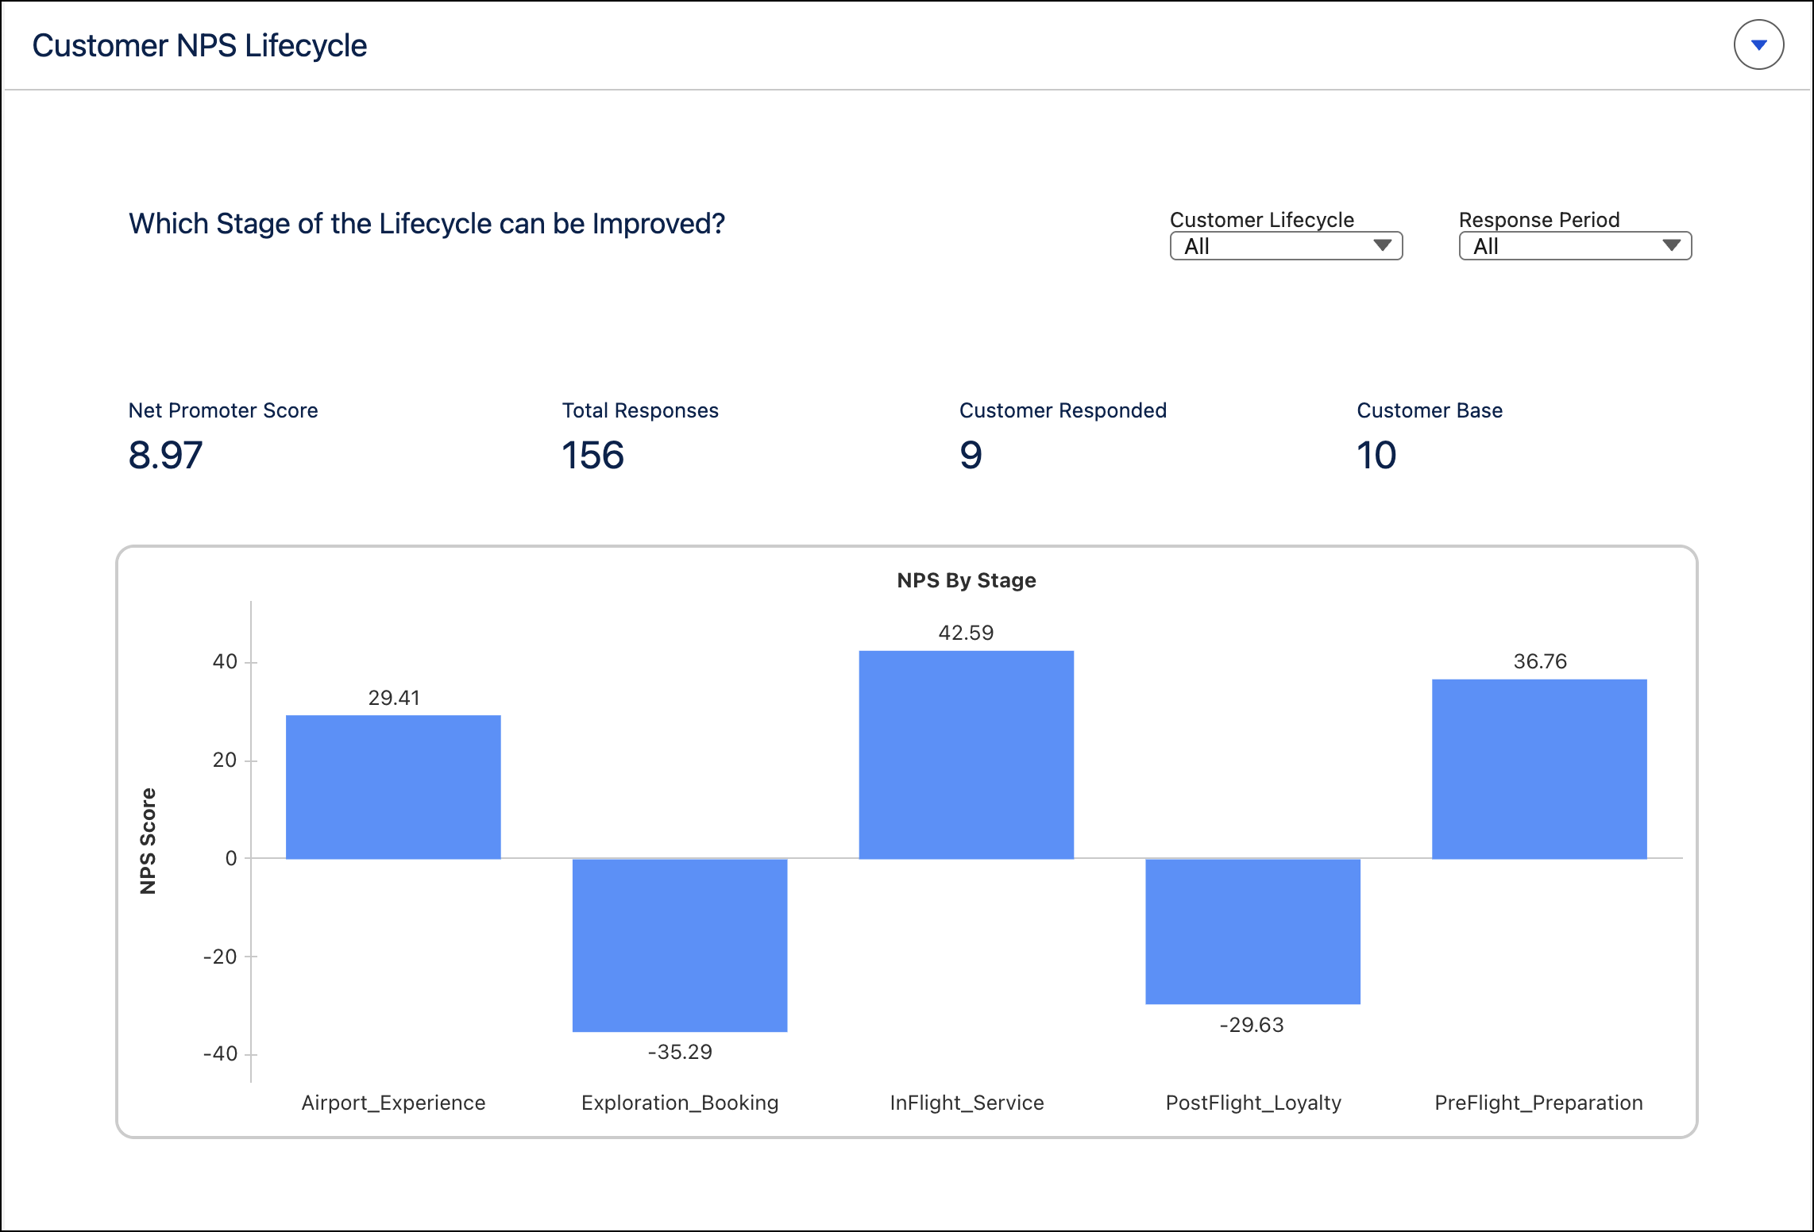Click the NPS By Stage chart title
The width and height of the screenshot is (1814, 1232).
967,580
